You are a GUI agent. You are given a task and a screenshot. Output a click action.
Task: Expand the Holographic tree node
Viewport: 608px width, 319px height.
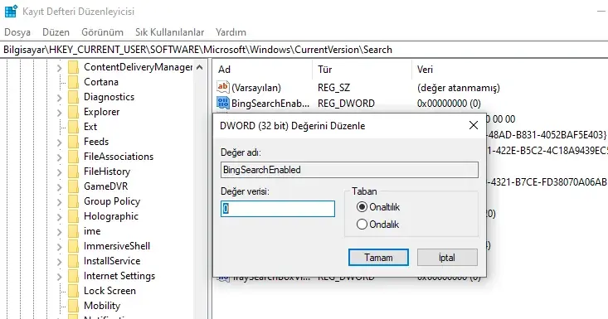(x=59, y=217)
